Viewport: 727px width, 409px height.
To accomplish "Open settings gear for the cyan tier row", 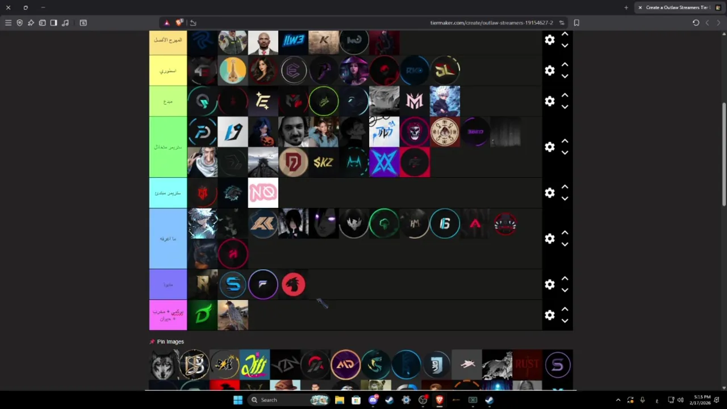I will (549, 193).
